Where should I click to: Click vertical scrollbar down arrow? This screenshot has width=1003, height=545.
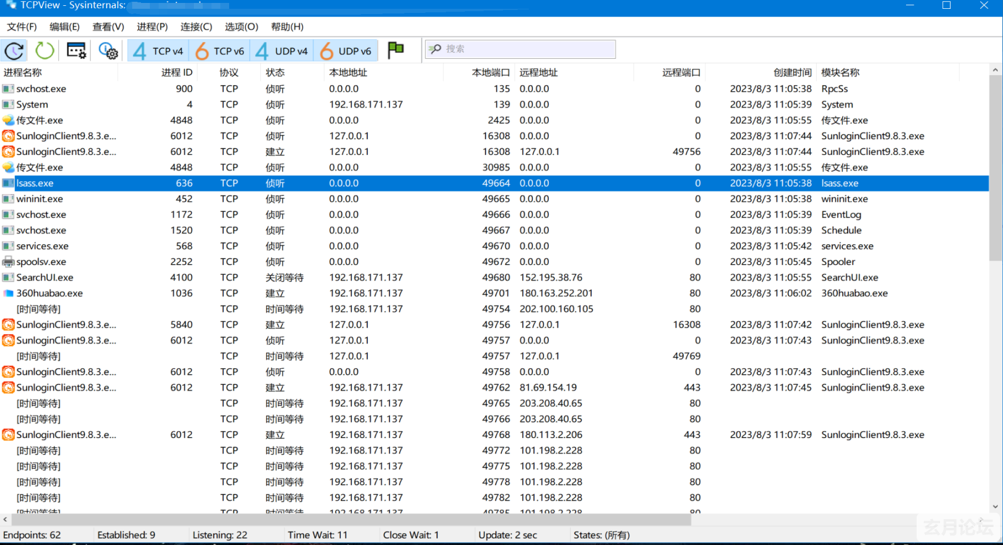point(995,506)
